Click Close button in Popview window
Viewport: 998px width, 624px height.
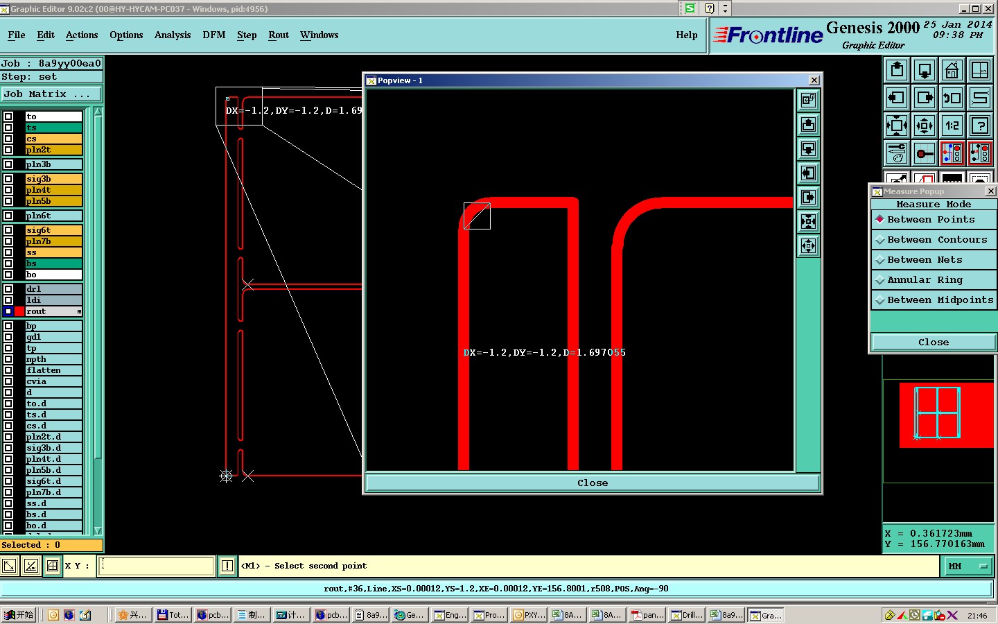(593, 483)
